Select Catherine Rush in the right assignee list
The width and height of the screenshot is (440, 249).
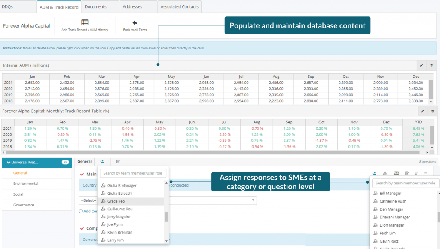[x=394, y=201]
